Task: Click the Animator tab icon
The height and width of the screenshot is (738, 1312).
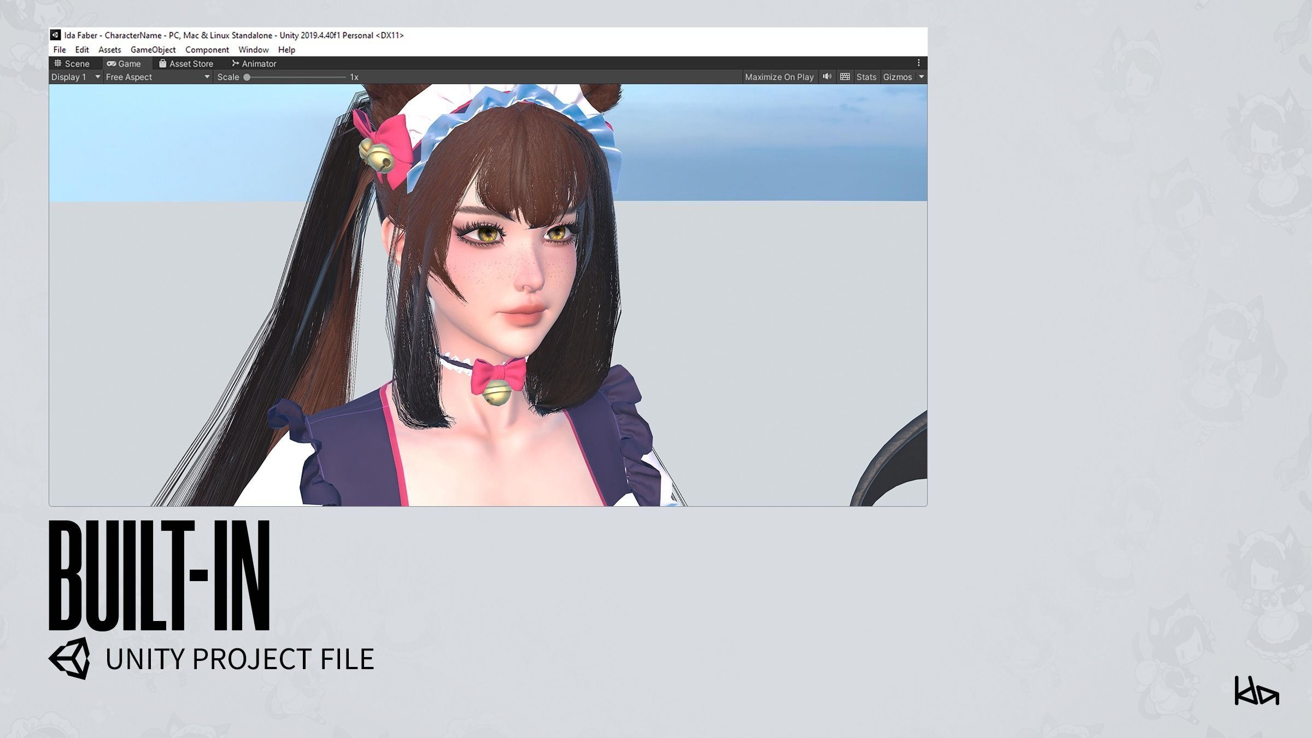Action: coord(236,63)
